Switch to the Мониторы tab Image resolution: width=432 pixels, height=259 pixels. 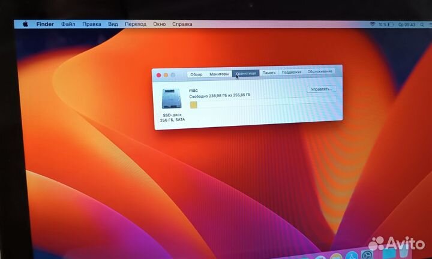[x=219, y=74]
